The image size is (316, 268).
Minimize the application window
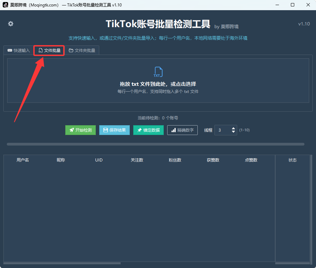[277, 5]
